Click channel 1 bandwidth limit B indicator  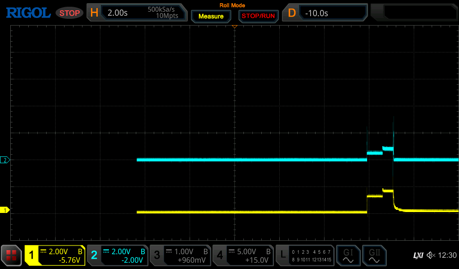[x=80, y=252]
